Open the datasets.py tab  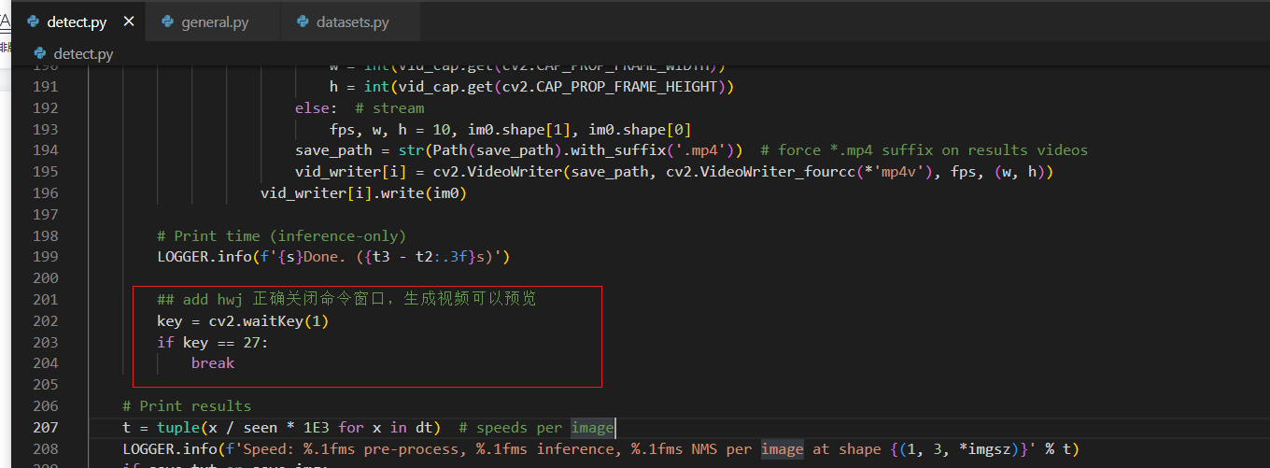353,21
